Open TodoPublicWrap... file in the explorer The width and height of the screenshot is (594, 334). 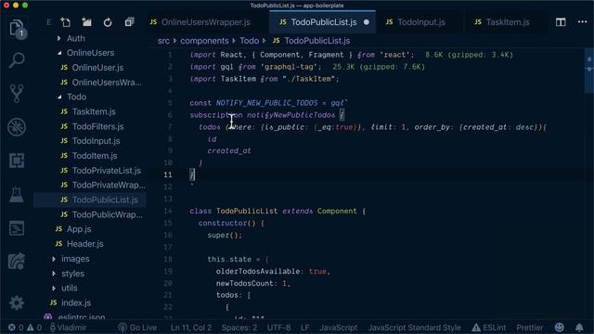pyautogui.click(x=108, y=214)
